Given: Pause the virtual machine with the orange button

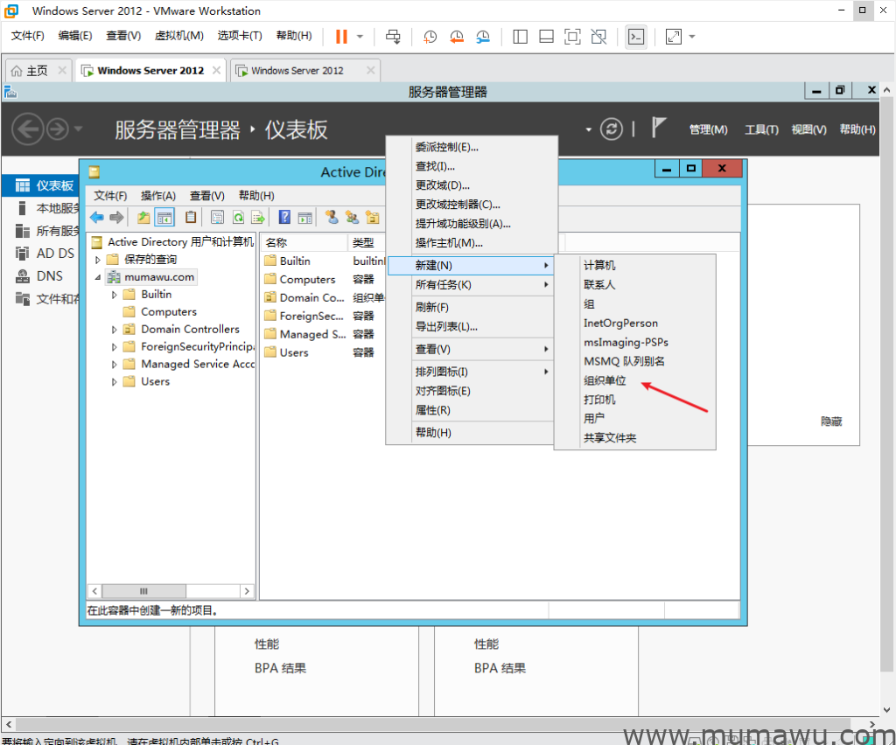Looking at the screenshot, I should coord(342,37).
